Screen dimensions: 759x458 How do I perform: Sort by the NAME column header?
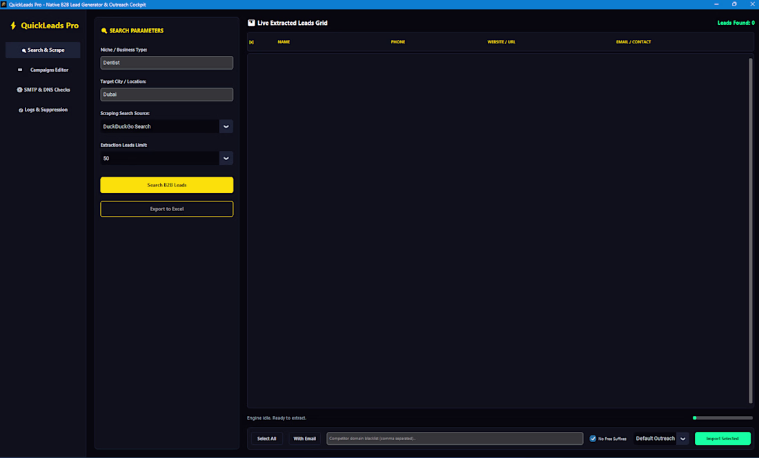[284, 42]
